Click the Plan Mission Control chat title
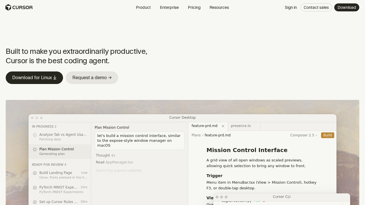The image size is (365, 205). (112, 128)
